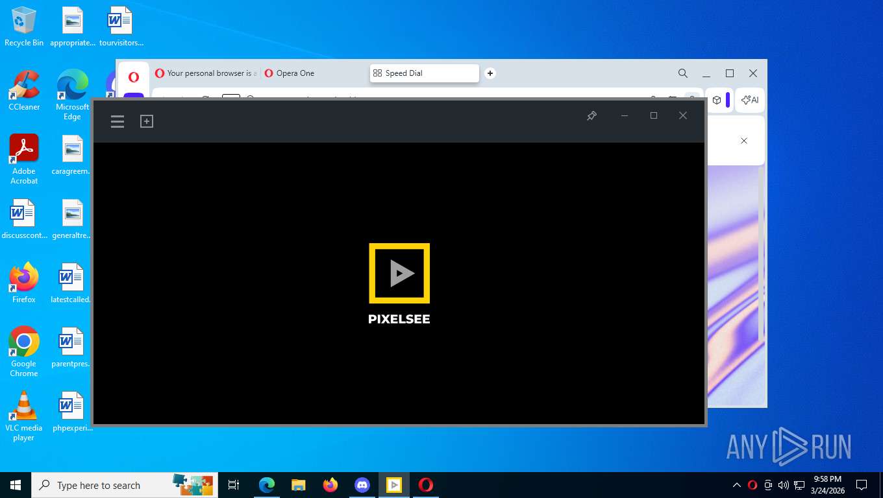Minimize the PixelSee window
Image resolution: width=883 pixels, height=498 pixels.
(x=625, y=115)
